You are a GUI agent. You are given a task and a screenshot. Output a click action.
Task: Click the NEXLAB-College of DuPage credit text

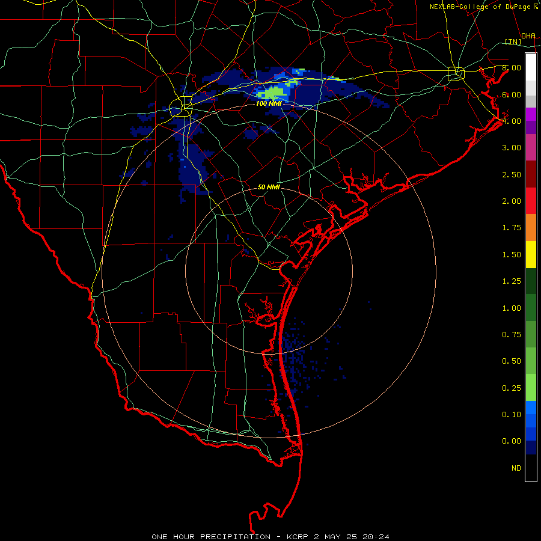[x=480, y=7]
